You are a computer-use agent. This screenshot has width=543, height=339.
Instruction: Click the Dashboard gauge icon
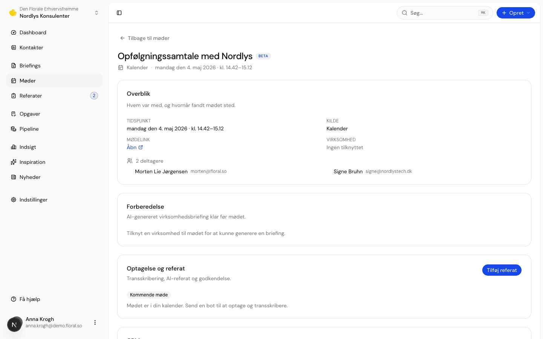pyautogui.click(x=14, y=32)
